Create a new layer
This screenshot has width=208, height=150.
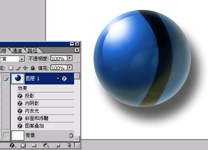pos(58,146)
